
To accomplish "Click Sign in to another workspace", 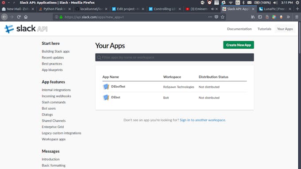I will coord(203,120).
